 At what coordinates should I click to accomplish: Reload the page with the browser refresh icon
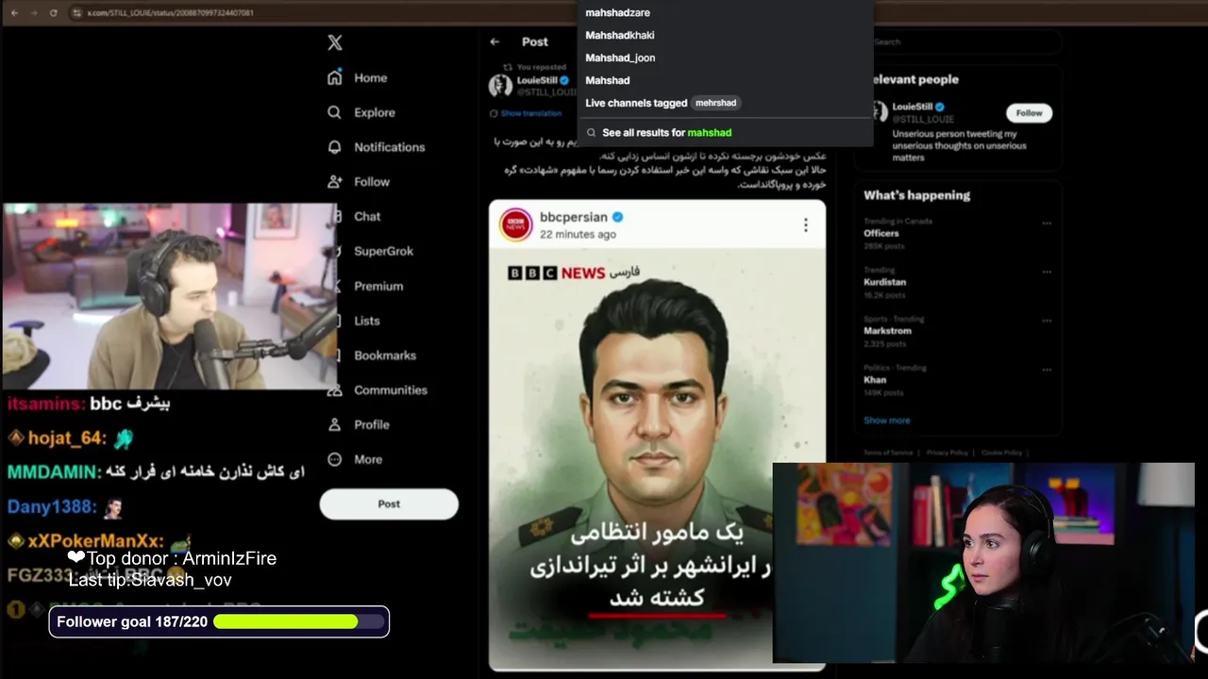[53, 12]
